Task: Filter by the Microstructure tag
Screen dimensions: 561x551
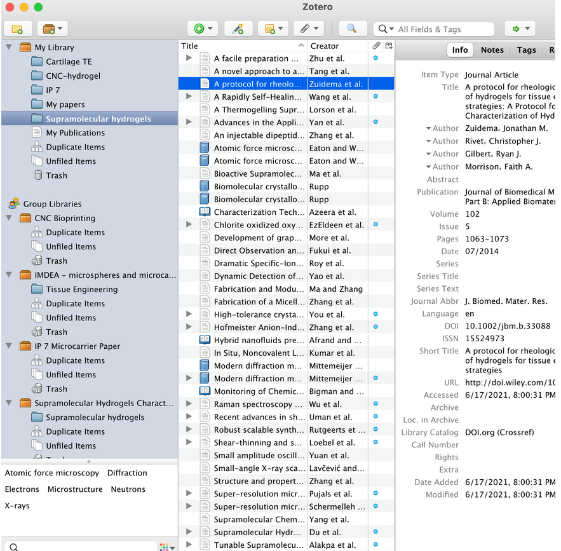Action: click(x=75, y=489)
